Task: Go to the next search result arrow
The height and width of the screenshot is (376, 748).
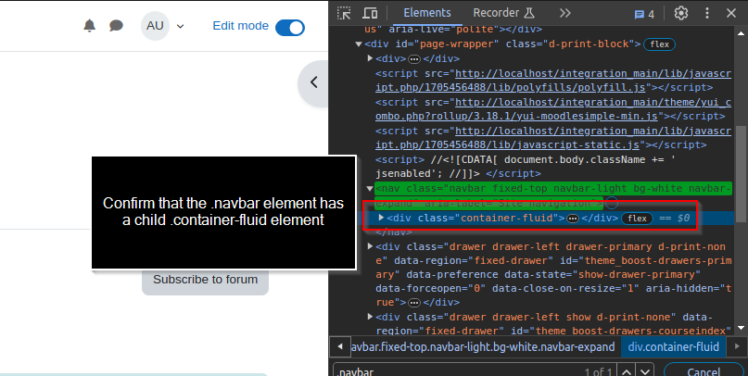Action: (x=645, y=371)
